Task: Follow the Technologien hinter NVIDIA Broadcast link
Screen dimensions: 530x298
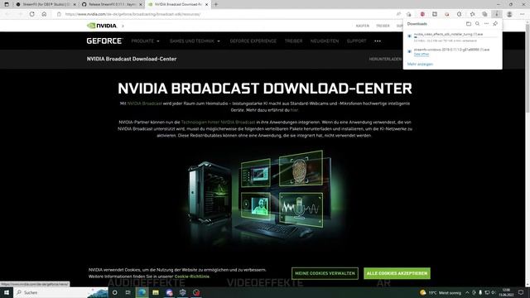Action: click(x=218, y=122)
